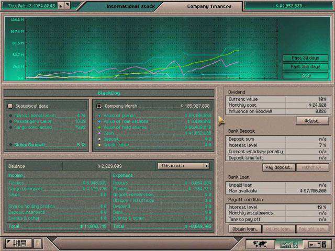Click the purple Cash color dot
Viewport: 335px width, 251px height.
point(99,133)
